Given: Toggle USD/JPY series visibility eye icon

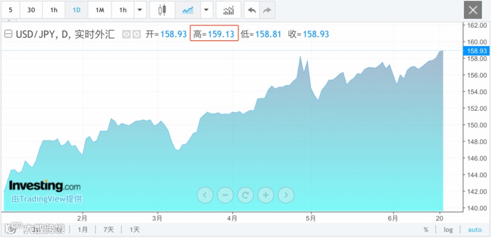Looking at the screenshot, I should 126,34.
